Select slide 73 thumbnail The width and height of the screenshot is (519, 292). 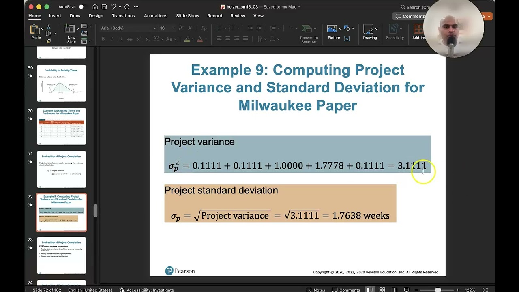pyautogui.click(x=61, y=255)
